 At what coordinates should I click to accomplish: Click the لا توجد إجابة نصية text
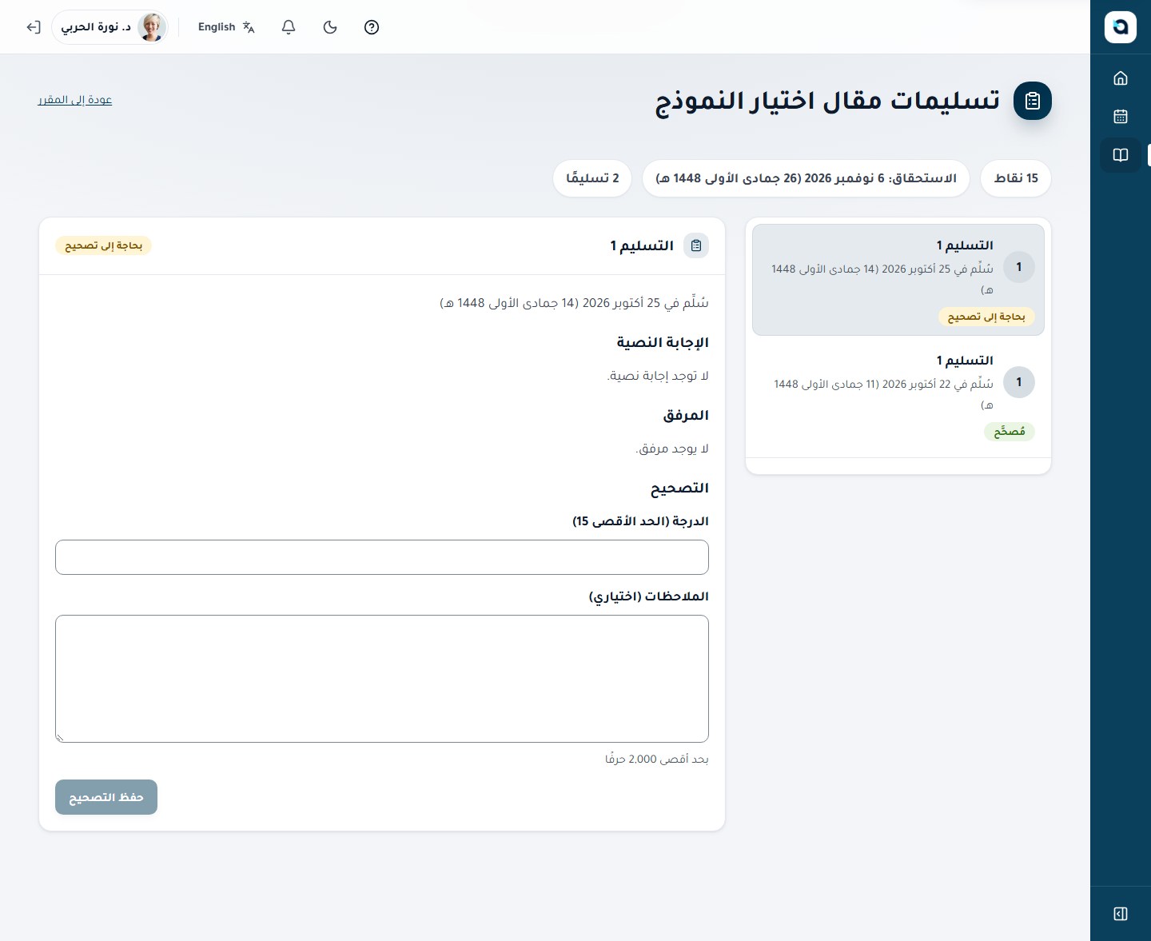pyautogui.click(x=658, y=376)
